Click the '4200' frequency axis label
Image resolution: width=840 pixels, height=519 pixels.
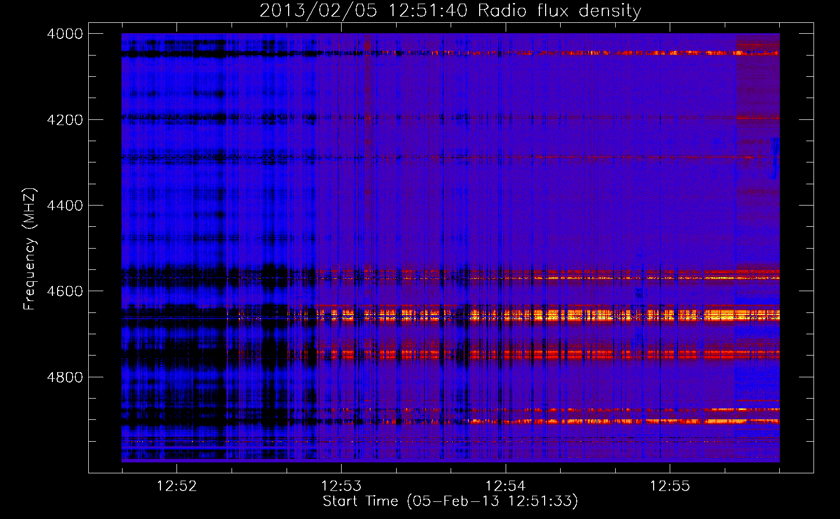[65, 120]
